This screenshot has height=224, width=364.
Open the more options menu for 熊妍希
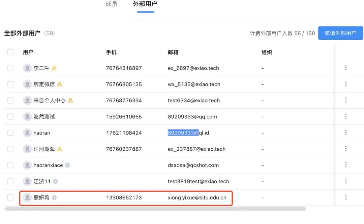coord(346,197)
